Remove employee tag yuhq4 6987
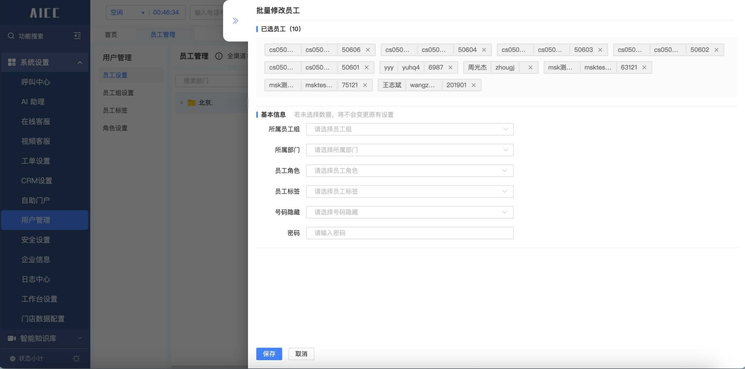The height and width of the screenshot is (369, 745). 450,68
